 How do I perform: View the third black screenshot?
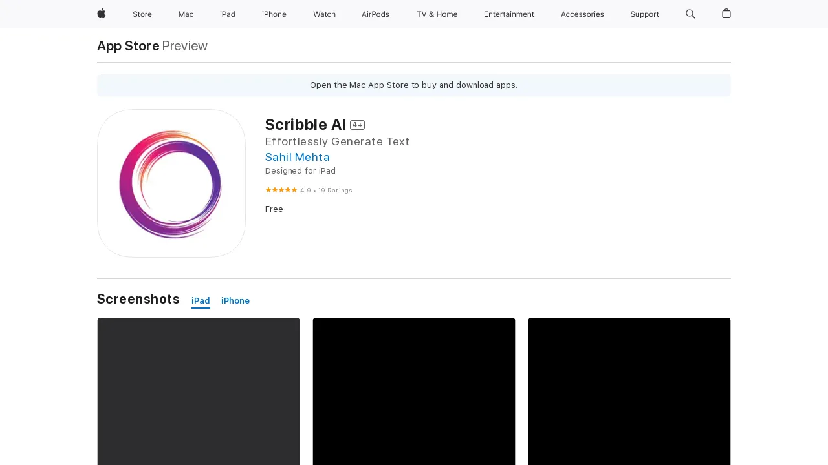pyautogui.click(x=629, y=391)
